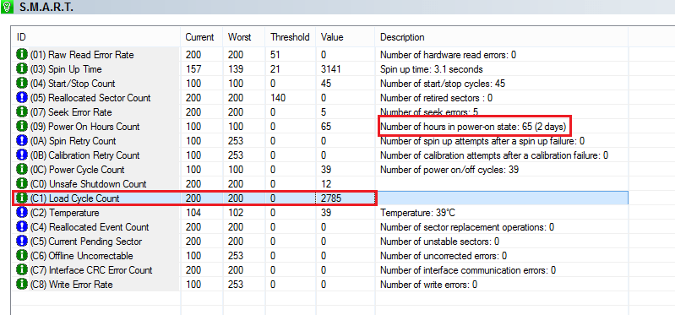Image resolution: width=675 pixels, height=315 pixels.
Task: Click the icon for Power On Hours Count
Action: 21,127
